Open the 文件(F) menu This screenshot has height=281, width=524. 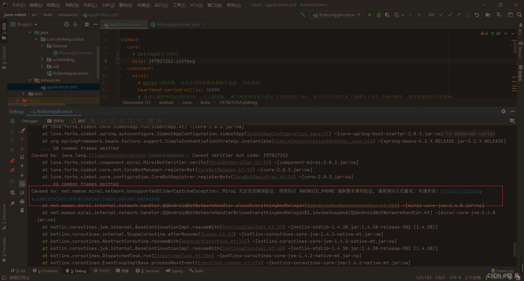tap(18, 5)
